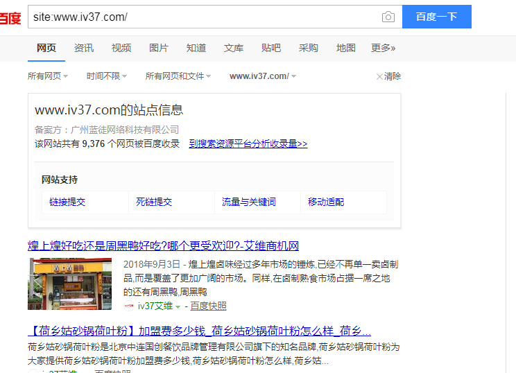
Task: Click the Baidu logo
Action: tap(10, 18)
